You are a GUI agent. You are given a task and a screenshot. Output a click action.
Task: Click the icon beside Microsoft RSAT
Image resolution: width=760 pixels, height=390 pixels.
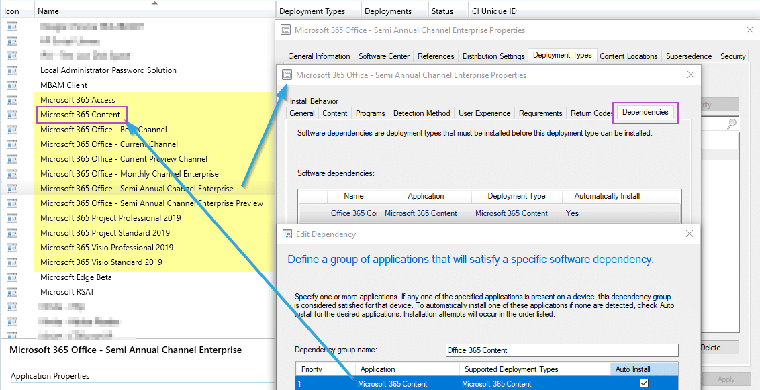tap(12, 292)
